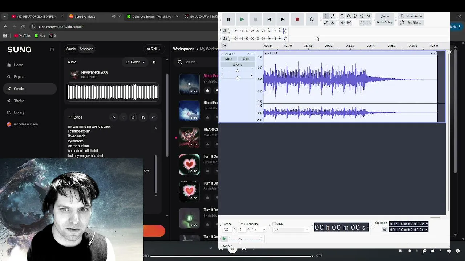Fit project to width
Viewport: 465px width, 261px height.
(x=362, y=16)
